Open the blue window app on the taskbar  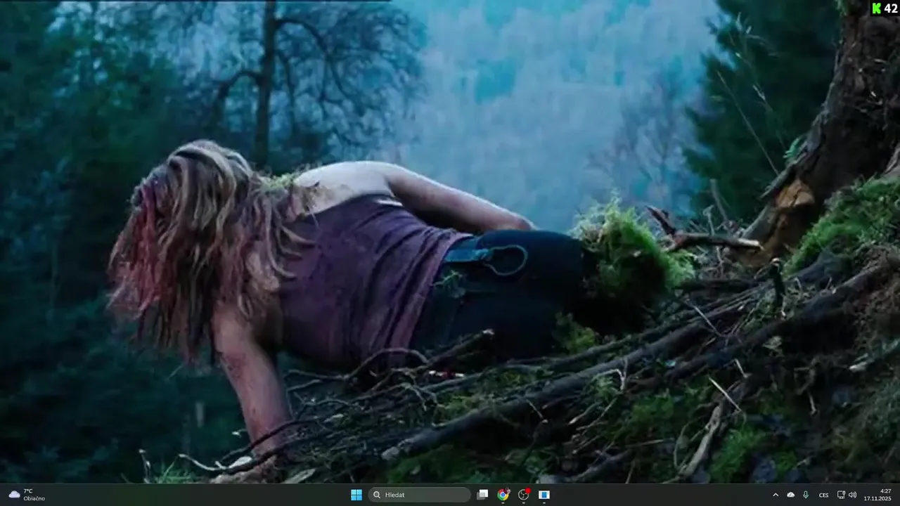pos(544,495)
